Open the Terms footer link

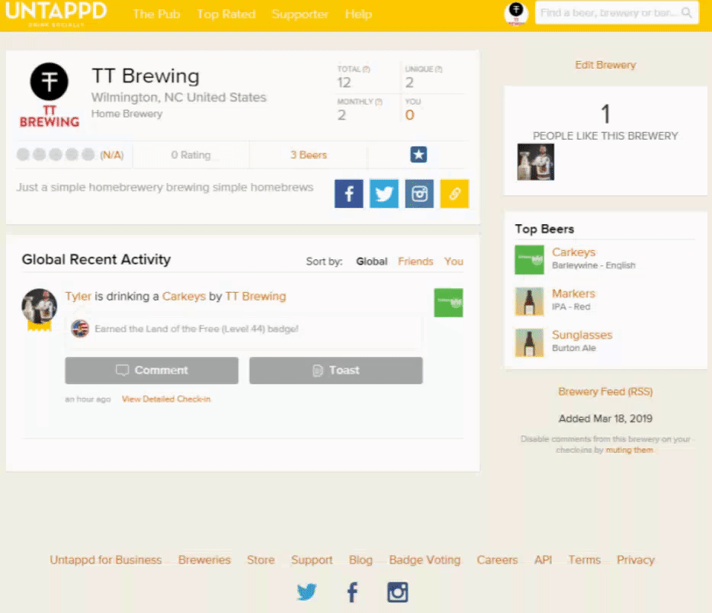(x=585, y=560)
